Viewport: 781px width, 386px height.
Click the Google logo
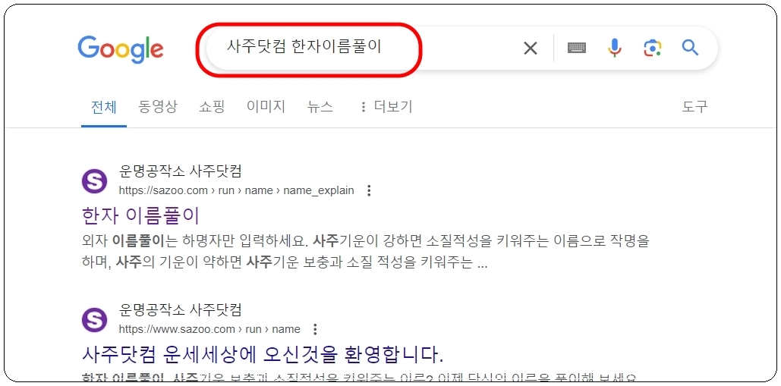click(x=121, y=49)
